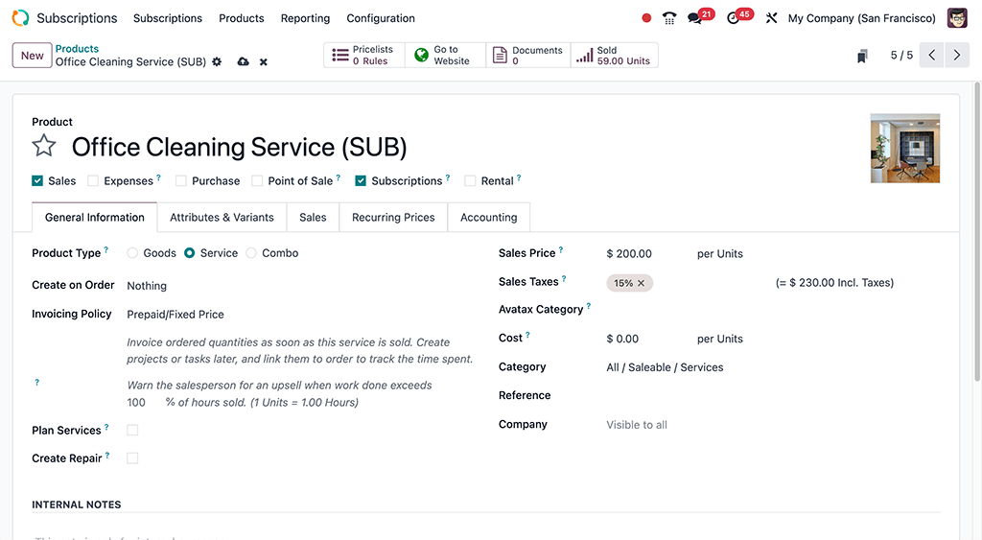Open the conversations chat icon
This screenshot has height=540, width=982.
pyautogui.click(x=695, y=18)
